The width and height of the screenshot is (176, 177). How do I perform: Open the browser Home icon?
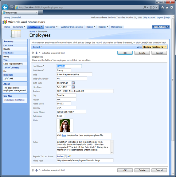point(162,7)
